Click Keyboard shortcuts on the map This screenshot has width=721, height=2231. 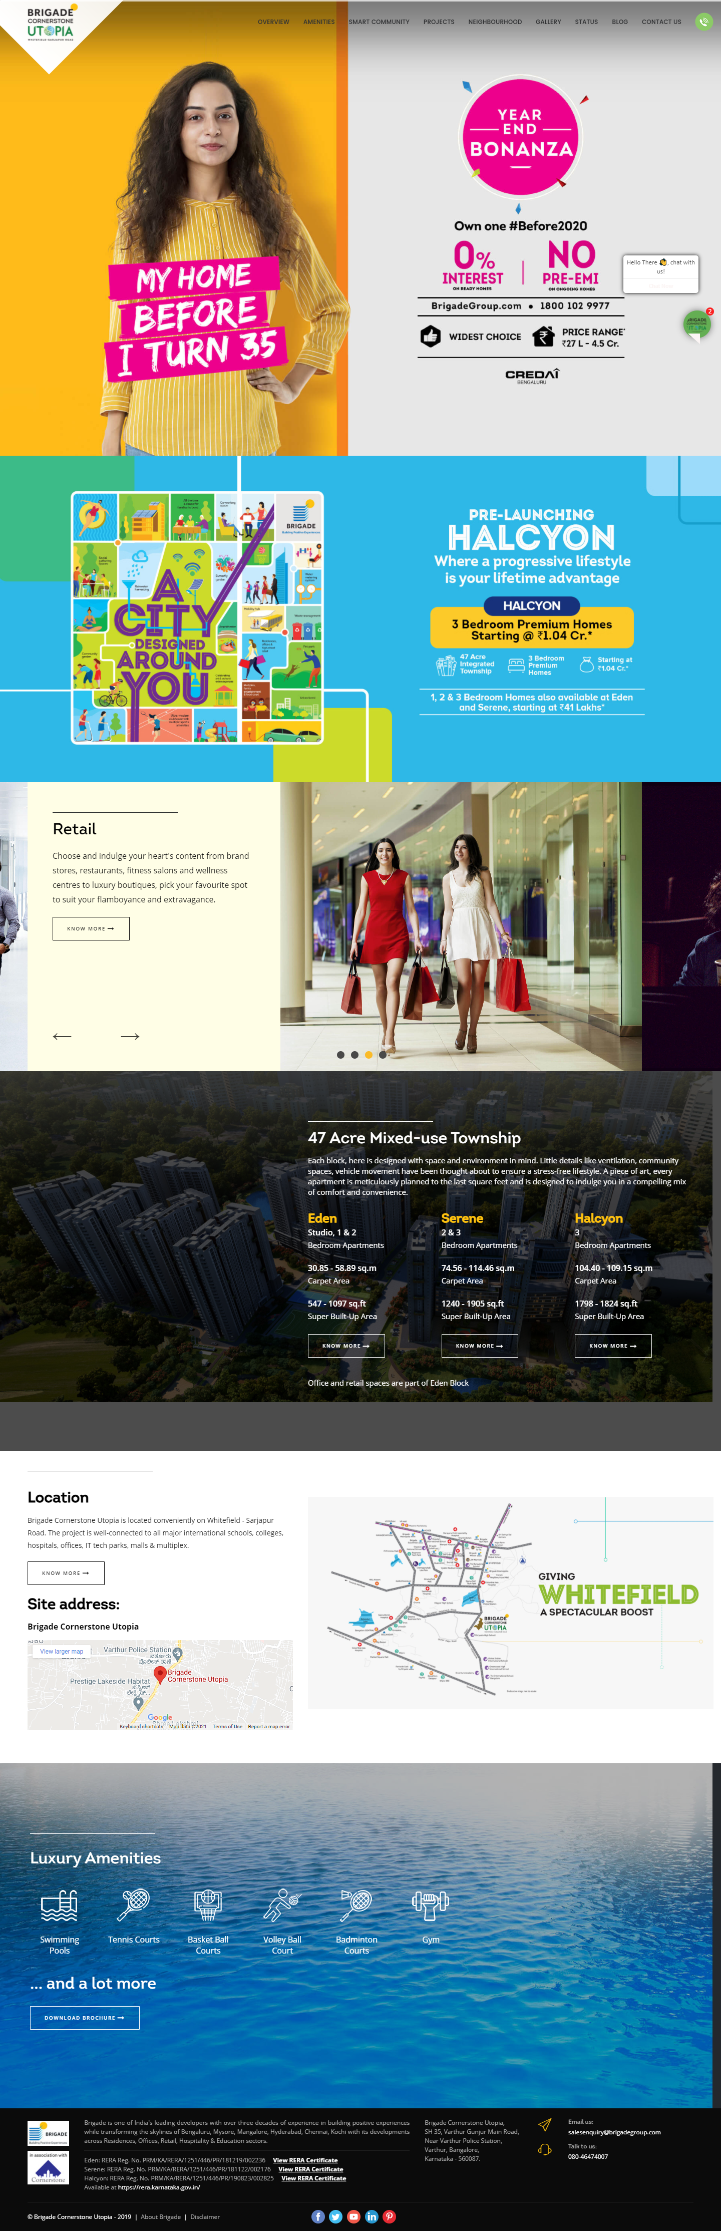141,1726
